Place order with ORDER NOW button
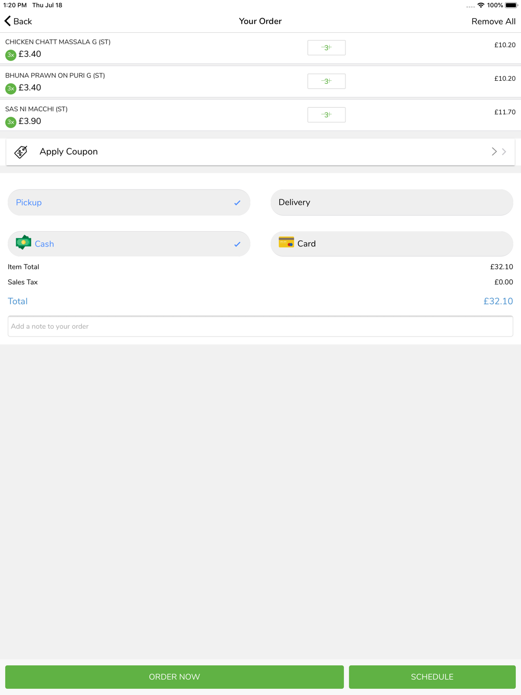This screenshot has height=695, width=521. pos(175,677)
